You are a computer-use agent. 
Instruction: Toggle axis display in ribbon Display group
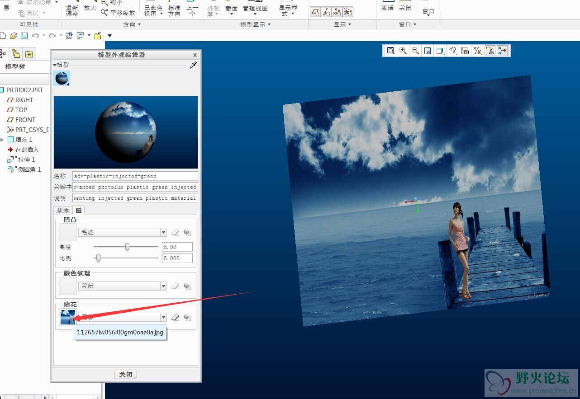pyautogui.click(x=326, y=12)
